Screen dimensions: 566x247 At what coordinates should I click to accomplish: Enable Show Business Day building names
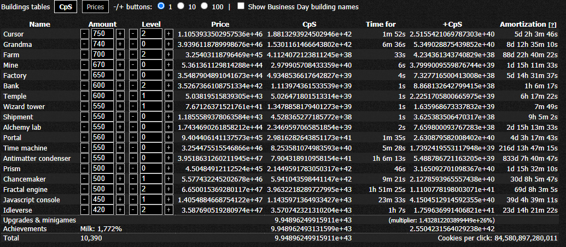[x=241, y=6]
